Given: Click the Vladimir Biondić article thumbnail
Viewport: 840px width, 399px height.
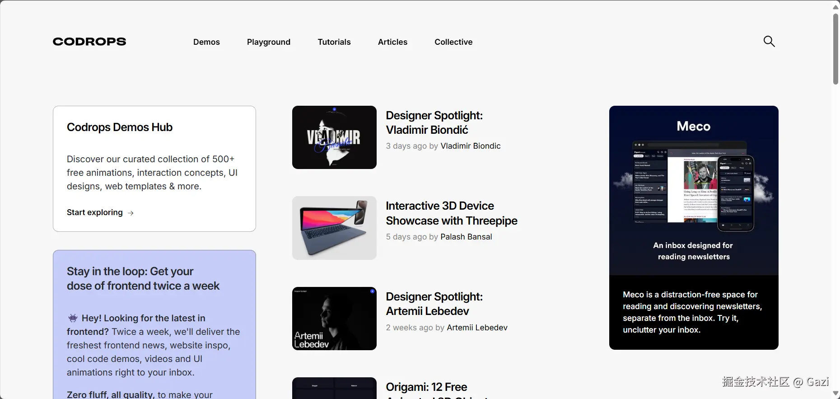Looking at the screenshot, I should (x=334, y=137).
